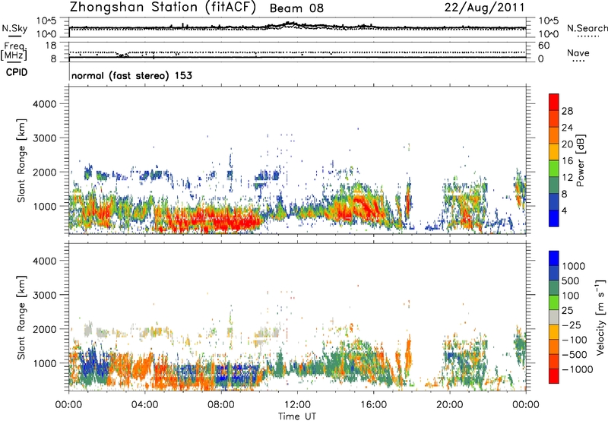Image resolution: width=608 pixels, height=421 pixels.
Task: Click the "100" velocity color bar label
Action: pyautogui.click(x=570, y=296)
